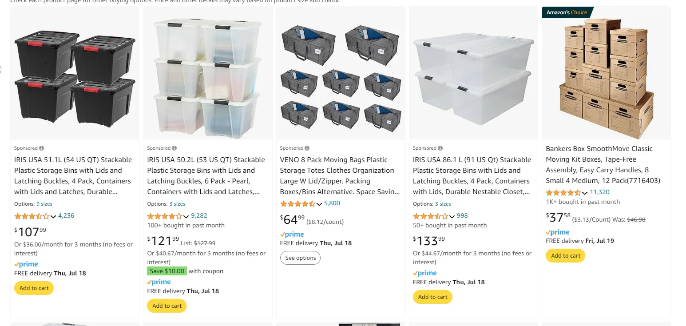This screenshot has width=686, height=326.
Task: Click See options for VENO moving bags
Action: pos(300,258)
